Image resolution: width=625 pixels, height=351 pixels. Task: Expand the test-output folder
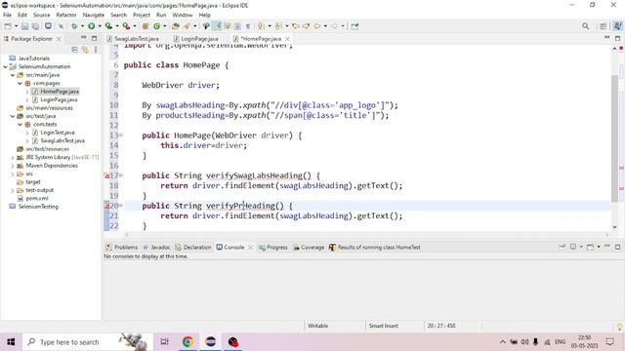13,190
